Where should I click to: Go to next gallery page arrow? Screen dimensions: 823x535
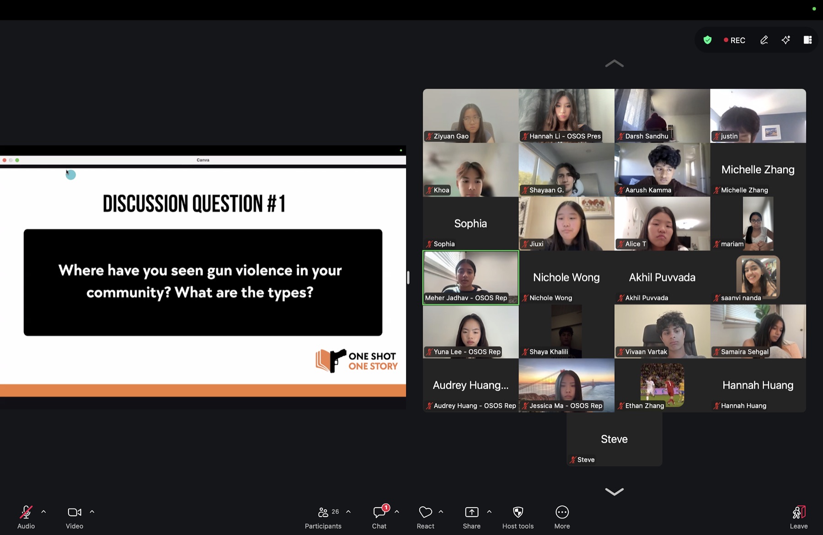[614, 492]
